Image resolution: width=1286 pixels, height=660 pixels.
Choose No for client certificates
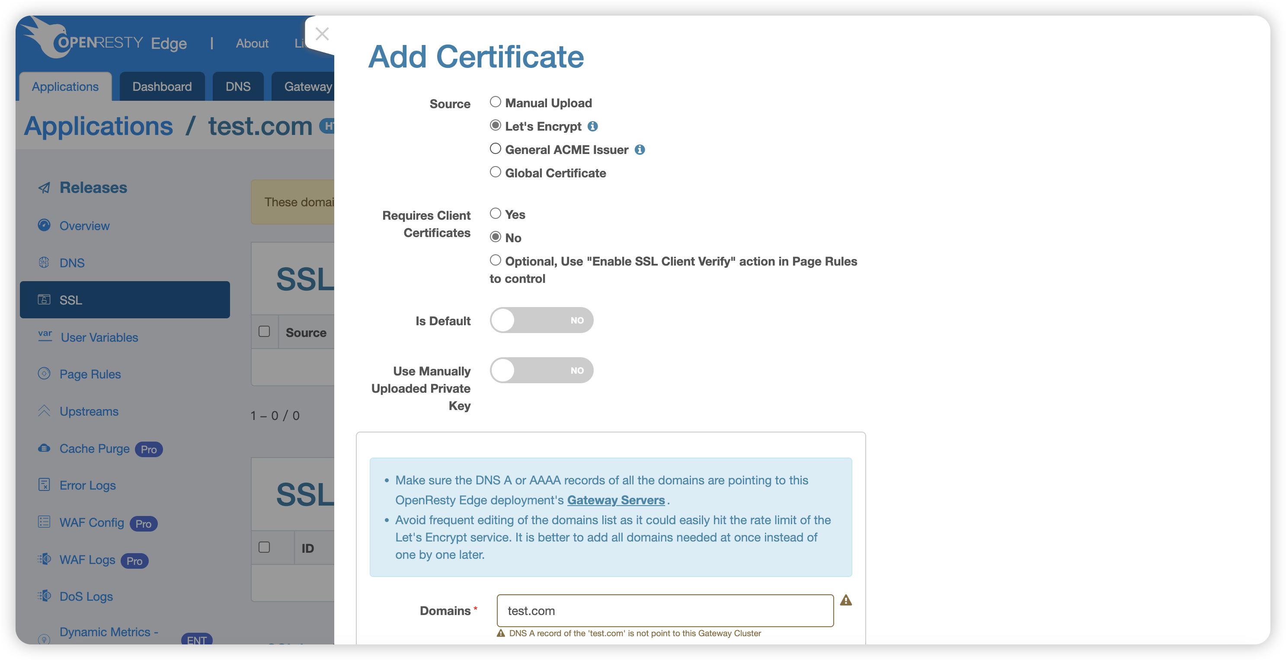click(495, 237)
